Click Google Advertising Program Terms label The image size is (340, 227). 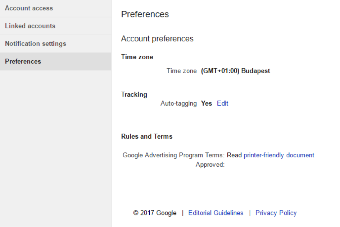coord(173,155)
